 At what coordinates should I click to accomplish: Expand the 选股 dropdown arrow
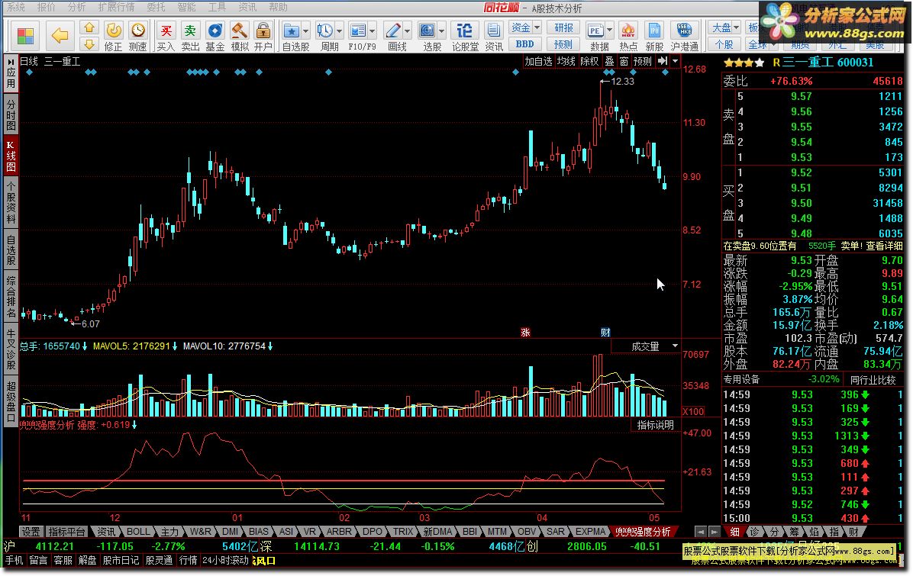click(442, 31)
